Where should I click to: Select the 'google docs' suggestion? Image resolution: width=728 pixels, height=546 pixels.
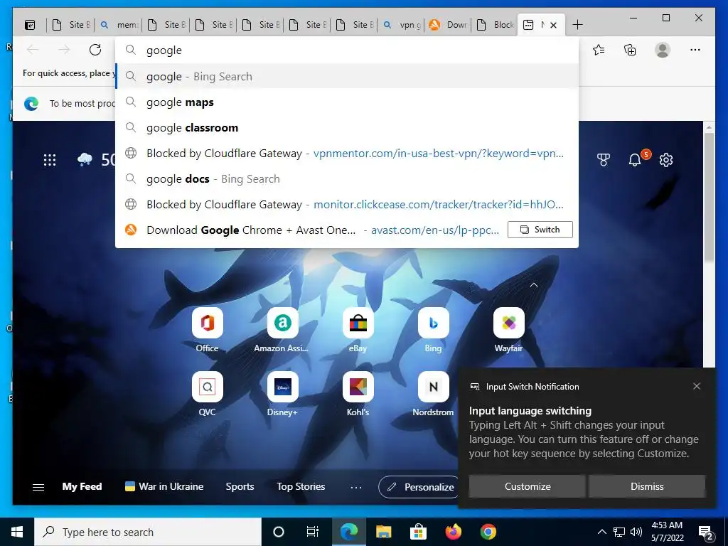click(347, 178)
